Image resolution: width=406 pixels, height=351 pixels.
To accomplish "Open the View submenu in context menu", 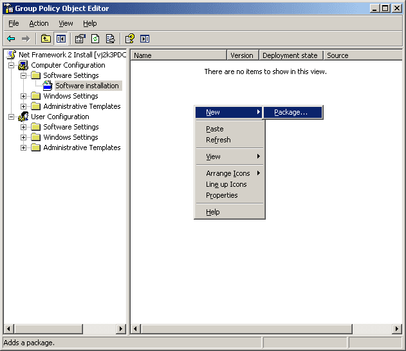I will [x=230, y=157].
